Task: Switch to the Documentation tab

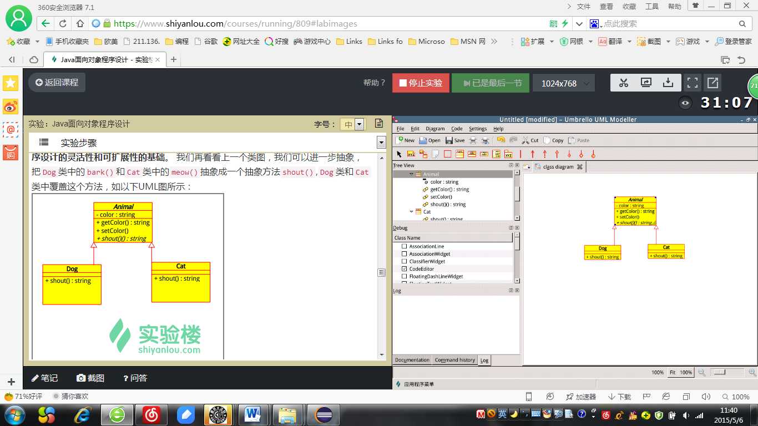Action: click(412, 360)
